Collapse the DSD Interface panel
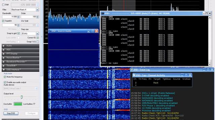Image resolution: width=215 pixels, height=120 pixels. click(x=20, y=70)
